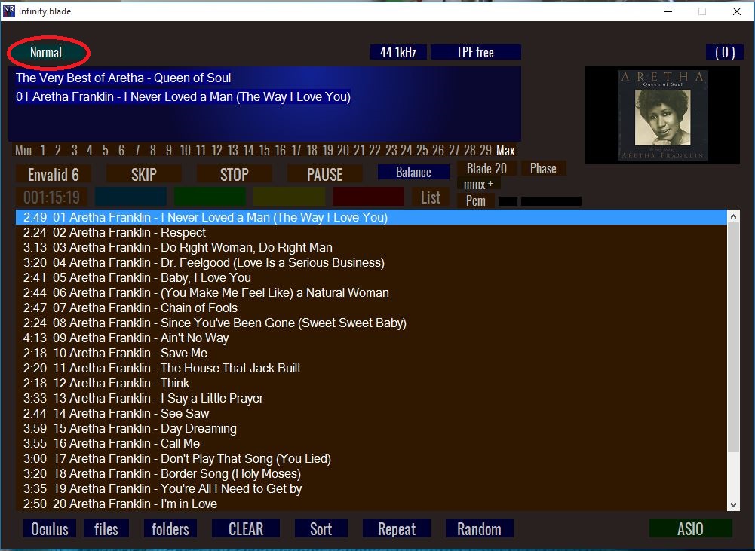Image resolution: width=755 pixels, height=551 pixels.
Task: Sort the playlist
Action: click(321, 529)
